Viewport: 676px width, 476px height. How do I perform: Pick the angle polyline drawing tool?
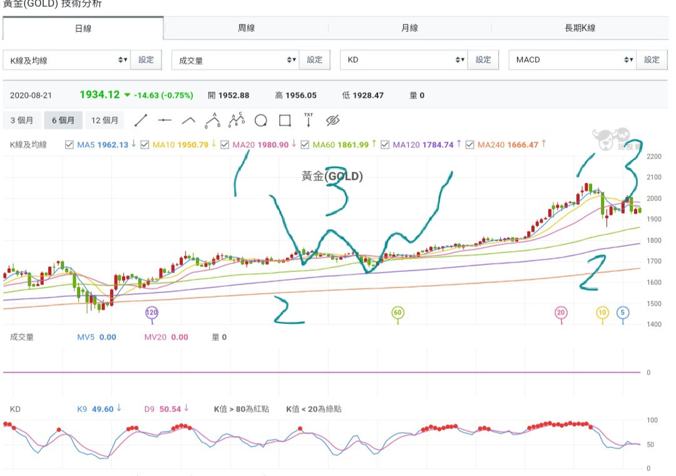click(188, 120)
